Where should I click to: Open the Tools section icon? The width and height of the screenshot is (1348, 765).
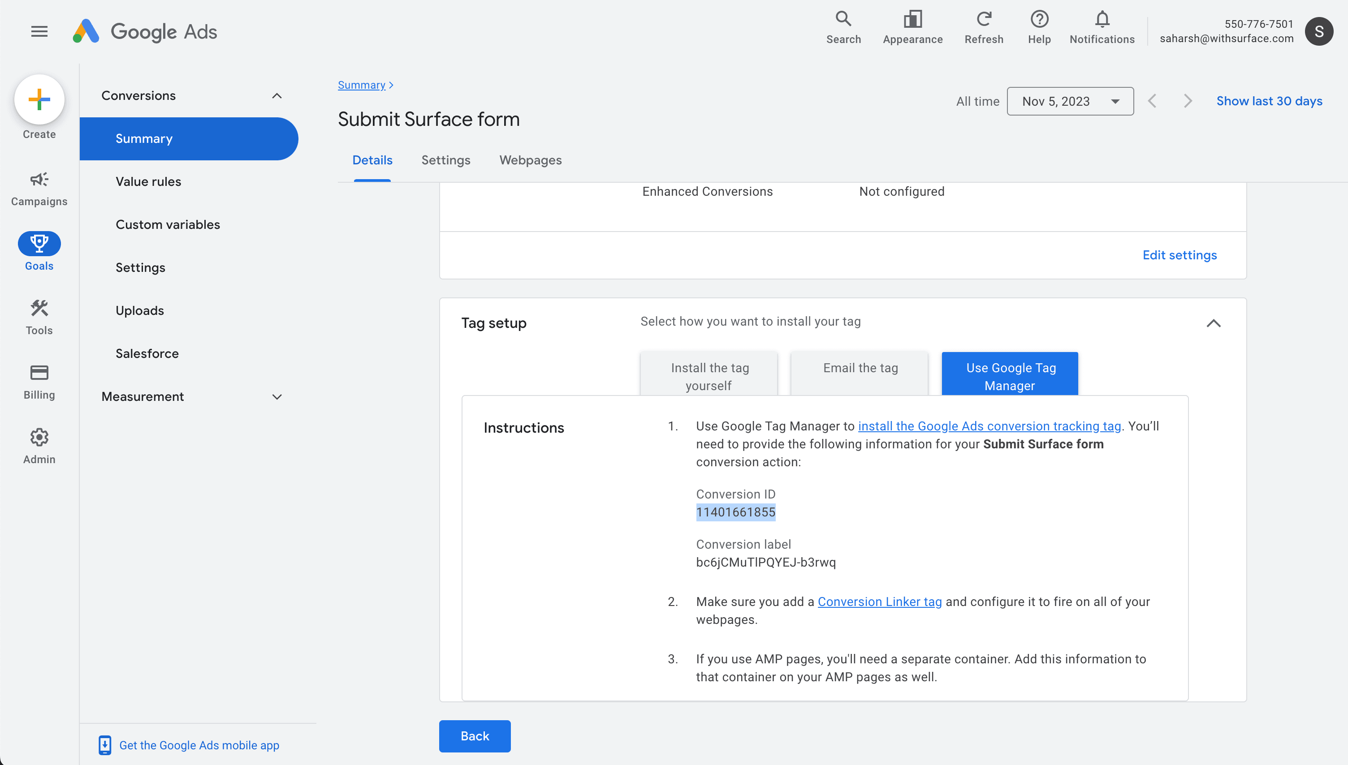[x=39, y=318]
